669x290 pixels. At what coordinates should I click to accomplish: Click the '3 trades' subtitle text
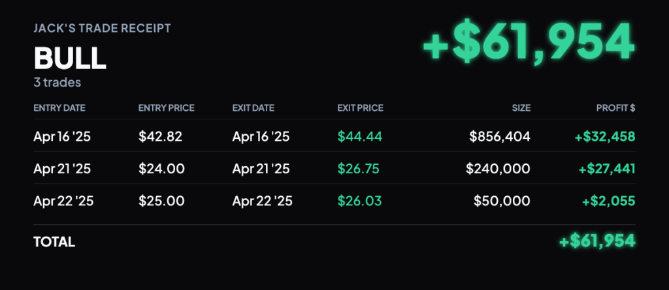[x=57, y=82]
